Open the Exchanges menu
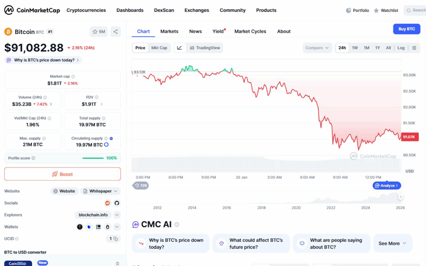The image size is (426, 266). 197,10
